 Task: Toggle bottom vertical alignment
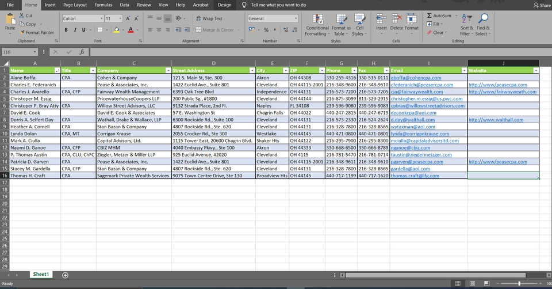[167, 18]
